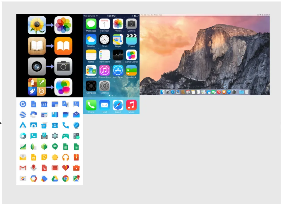
Task: Open the Newsstand app icon
Action: click(x=91, y=70)
